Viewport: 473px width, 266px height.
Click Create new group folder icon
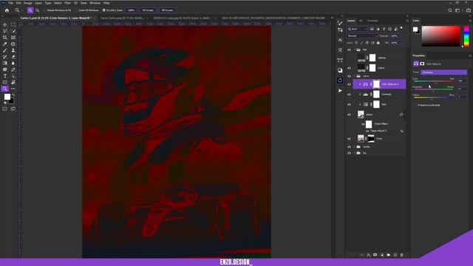388,255
